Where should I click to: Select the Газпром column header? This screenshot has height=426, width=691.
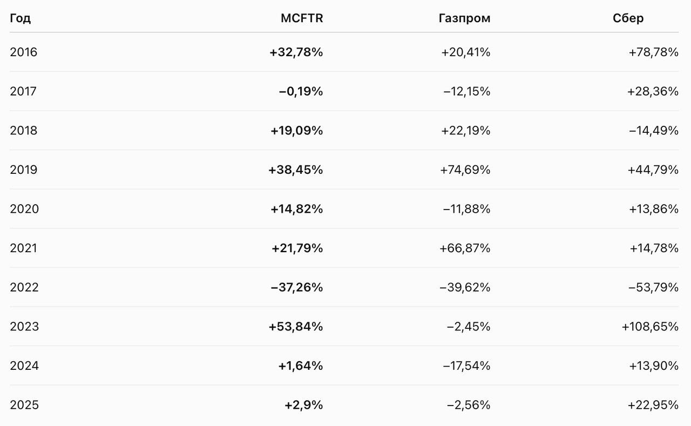pos(464,18)
